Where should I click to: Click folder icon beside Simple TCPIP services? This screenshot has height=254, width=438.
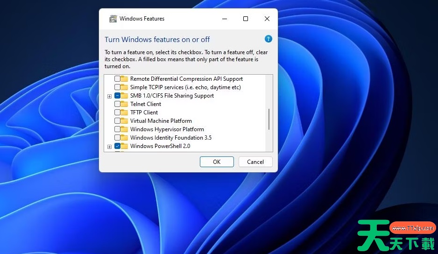click(124, 87)
